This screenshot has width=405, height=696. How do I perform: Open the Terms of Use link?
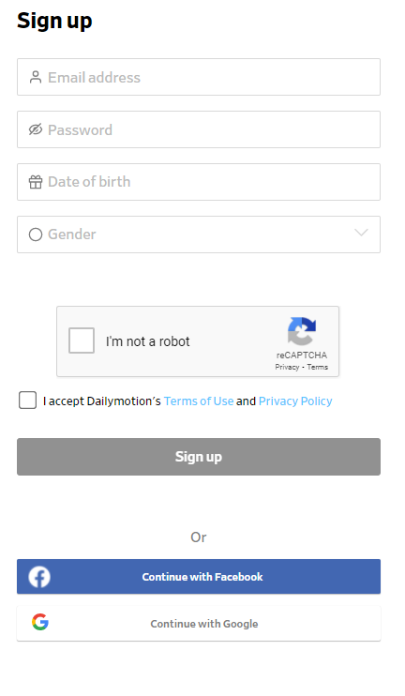pos(199,401)
